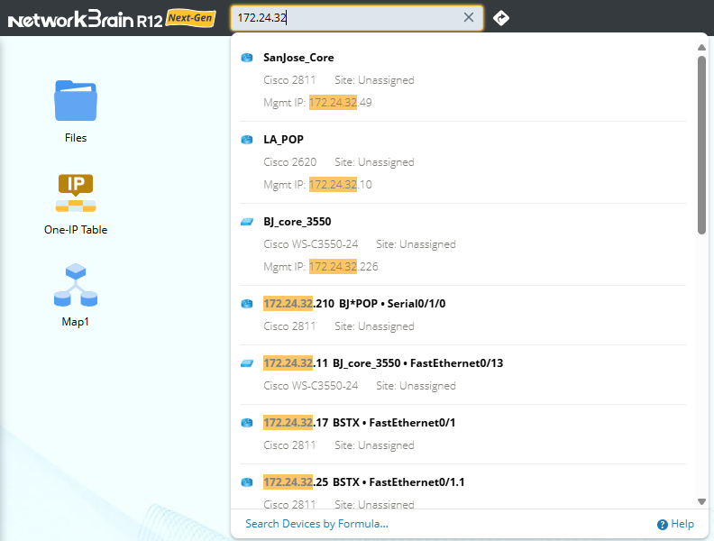Image resolution: width=714 pixels, height=541 pixels.
Task: Click the blue Help question-mark icon
Action: [x=663, y=524]
